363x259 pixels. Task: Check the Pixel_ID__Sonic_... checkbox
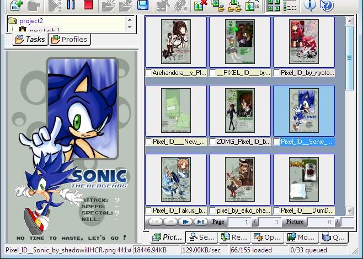coord(276,142)
